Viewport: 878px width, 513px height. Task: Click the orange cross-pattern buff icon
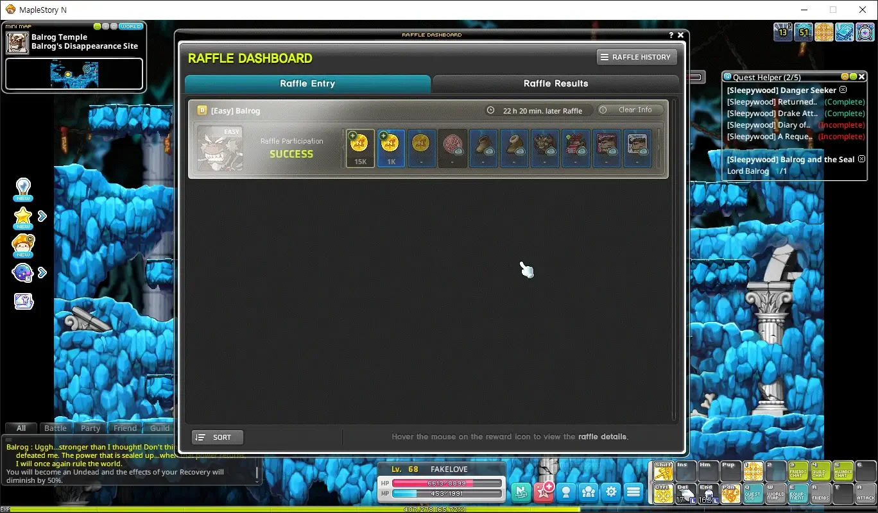(824, 31)
